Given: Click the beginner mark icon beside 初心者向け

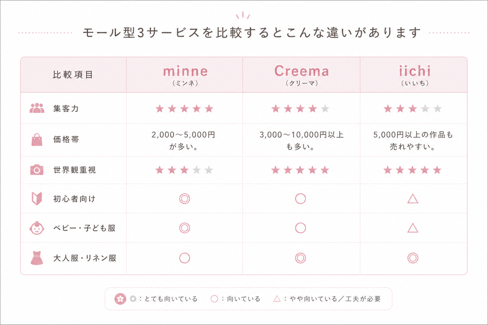Looking at the screenshot, I should tap(37, 198).
